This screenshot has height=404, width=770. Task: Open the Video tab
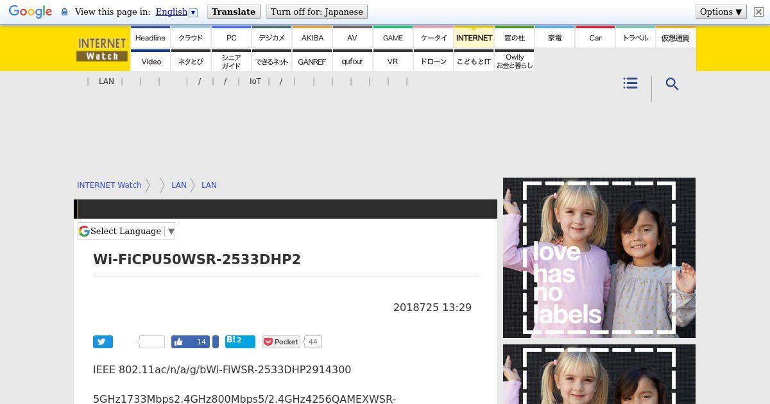pyautogui.click(x=150, y=61)
